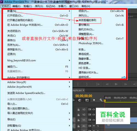Image resolution: width=137 pixels, height=131 pixels.
Task: Open the 标记(M) menu
Action: click(x=51, y=6)
